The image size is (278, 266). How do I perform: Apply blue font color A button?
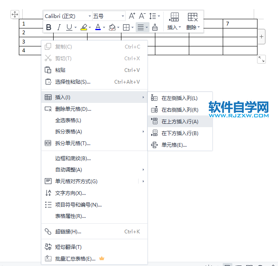tap(98, 27)
